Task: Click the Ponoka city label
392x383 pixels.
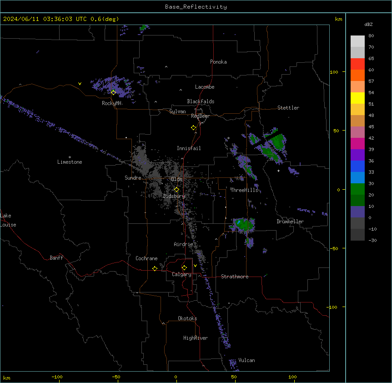Action: [x=218, y=62]
